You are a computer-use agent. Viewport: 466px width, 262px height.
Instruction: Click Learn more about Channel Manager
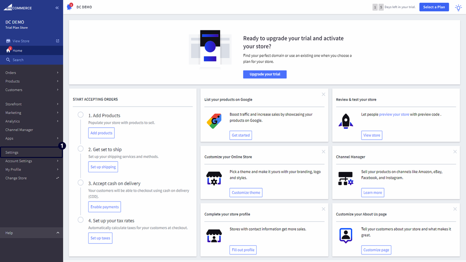[372, 193]
